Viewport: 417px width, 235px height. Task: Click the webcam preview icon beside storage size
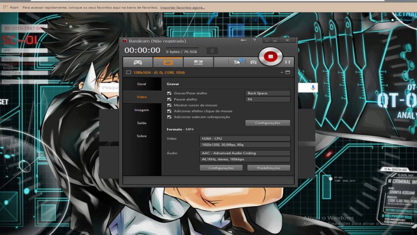[x=212, y=51]
